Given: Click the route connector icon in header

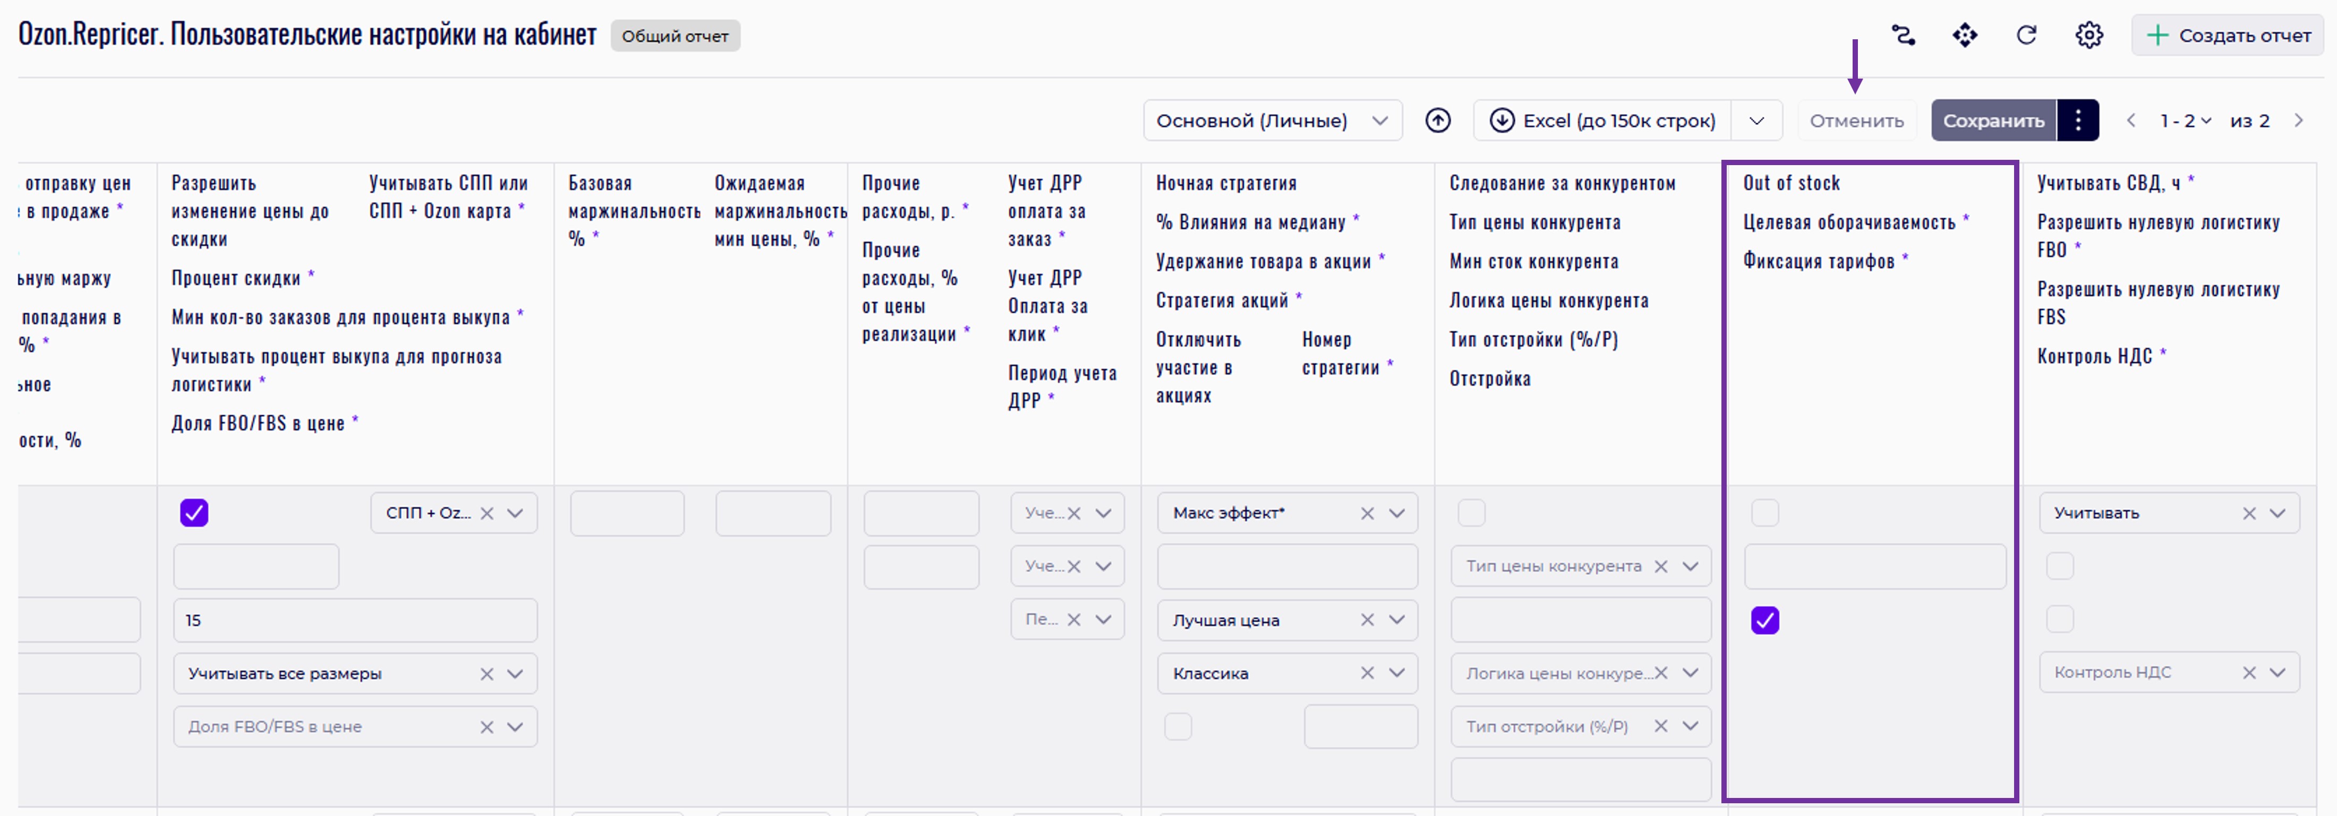Looking at the screenshot, I should point(1903,36).
